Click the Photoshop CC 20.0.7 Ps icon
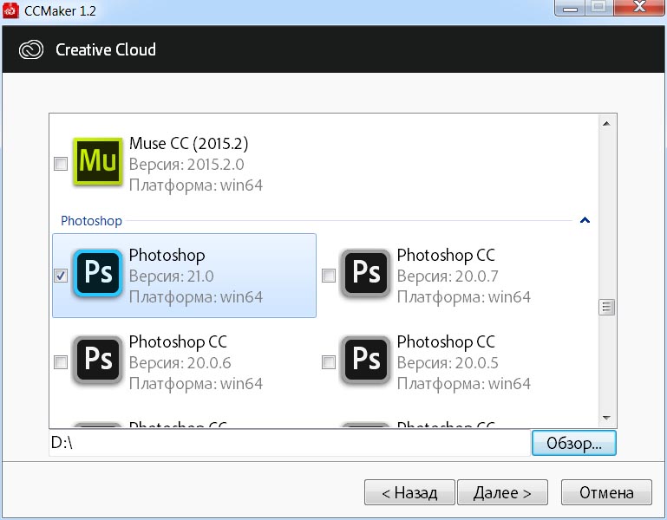This screenshot has height=520, width=667. [365, 272]
